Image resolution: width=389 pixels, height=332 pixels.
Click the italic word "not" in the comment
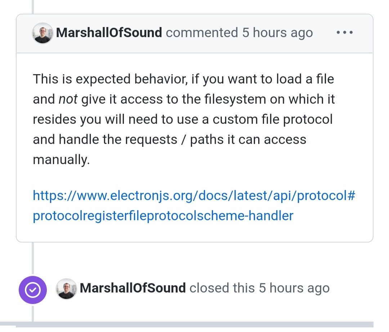68,99
